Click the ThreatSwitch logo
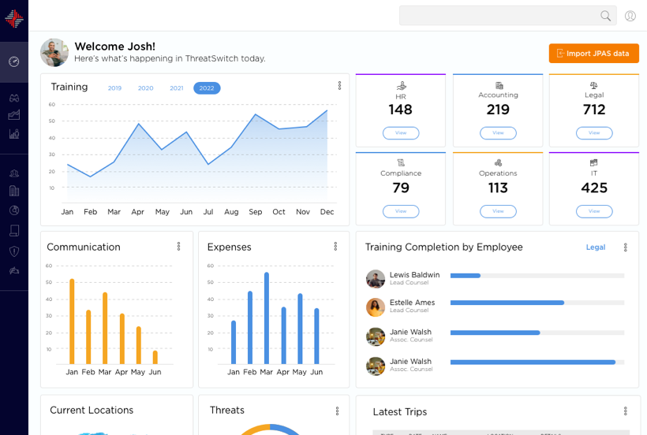 [x=14, y=19]
